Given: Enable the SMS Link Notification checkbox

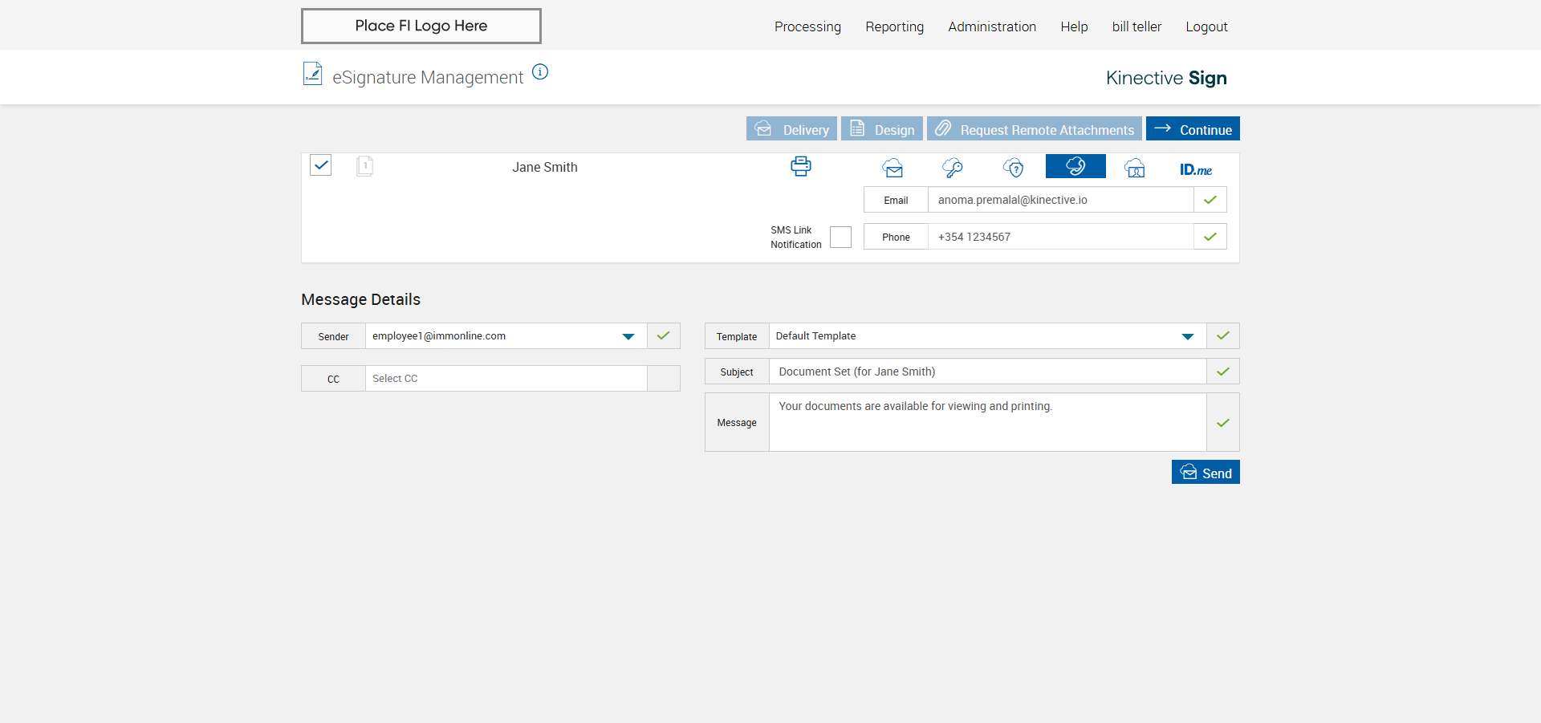Looking at the screenshot, I should coord(840,238).
